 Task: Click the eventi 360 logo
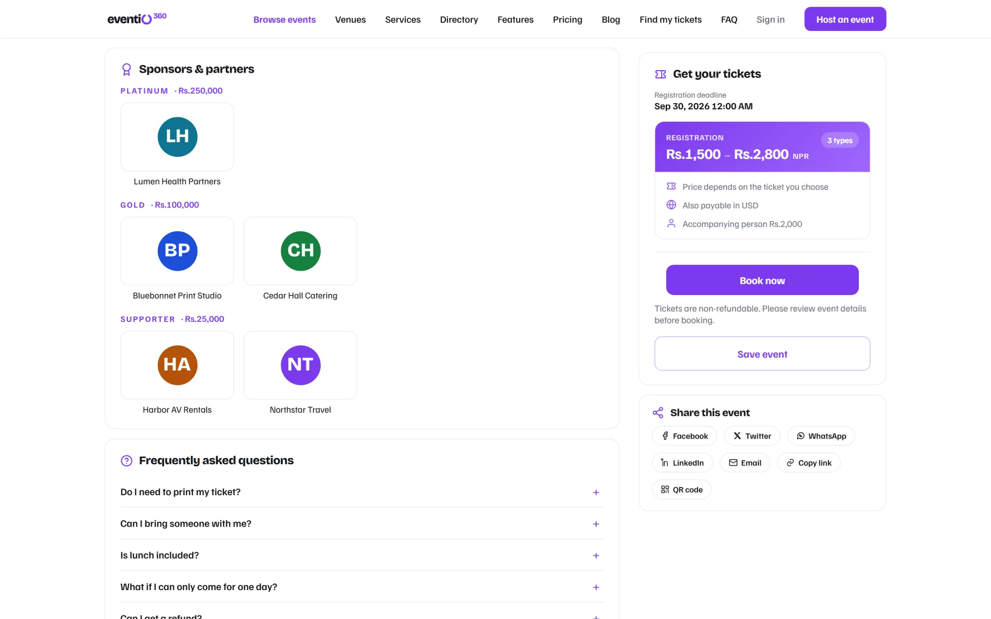(x=137, y=19)
